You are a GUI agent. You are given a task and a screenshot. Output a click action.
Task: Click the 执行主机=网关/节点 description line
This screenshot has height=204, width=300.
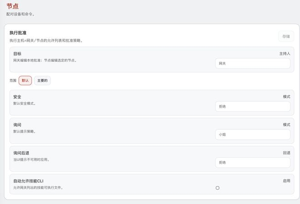click(x=46, y=41)
